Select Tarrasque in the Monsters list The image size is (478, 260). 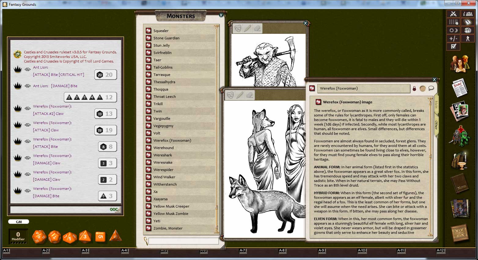162,74
